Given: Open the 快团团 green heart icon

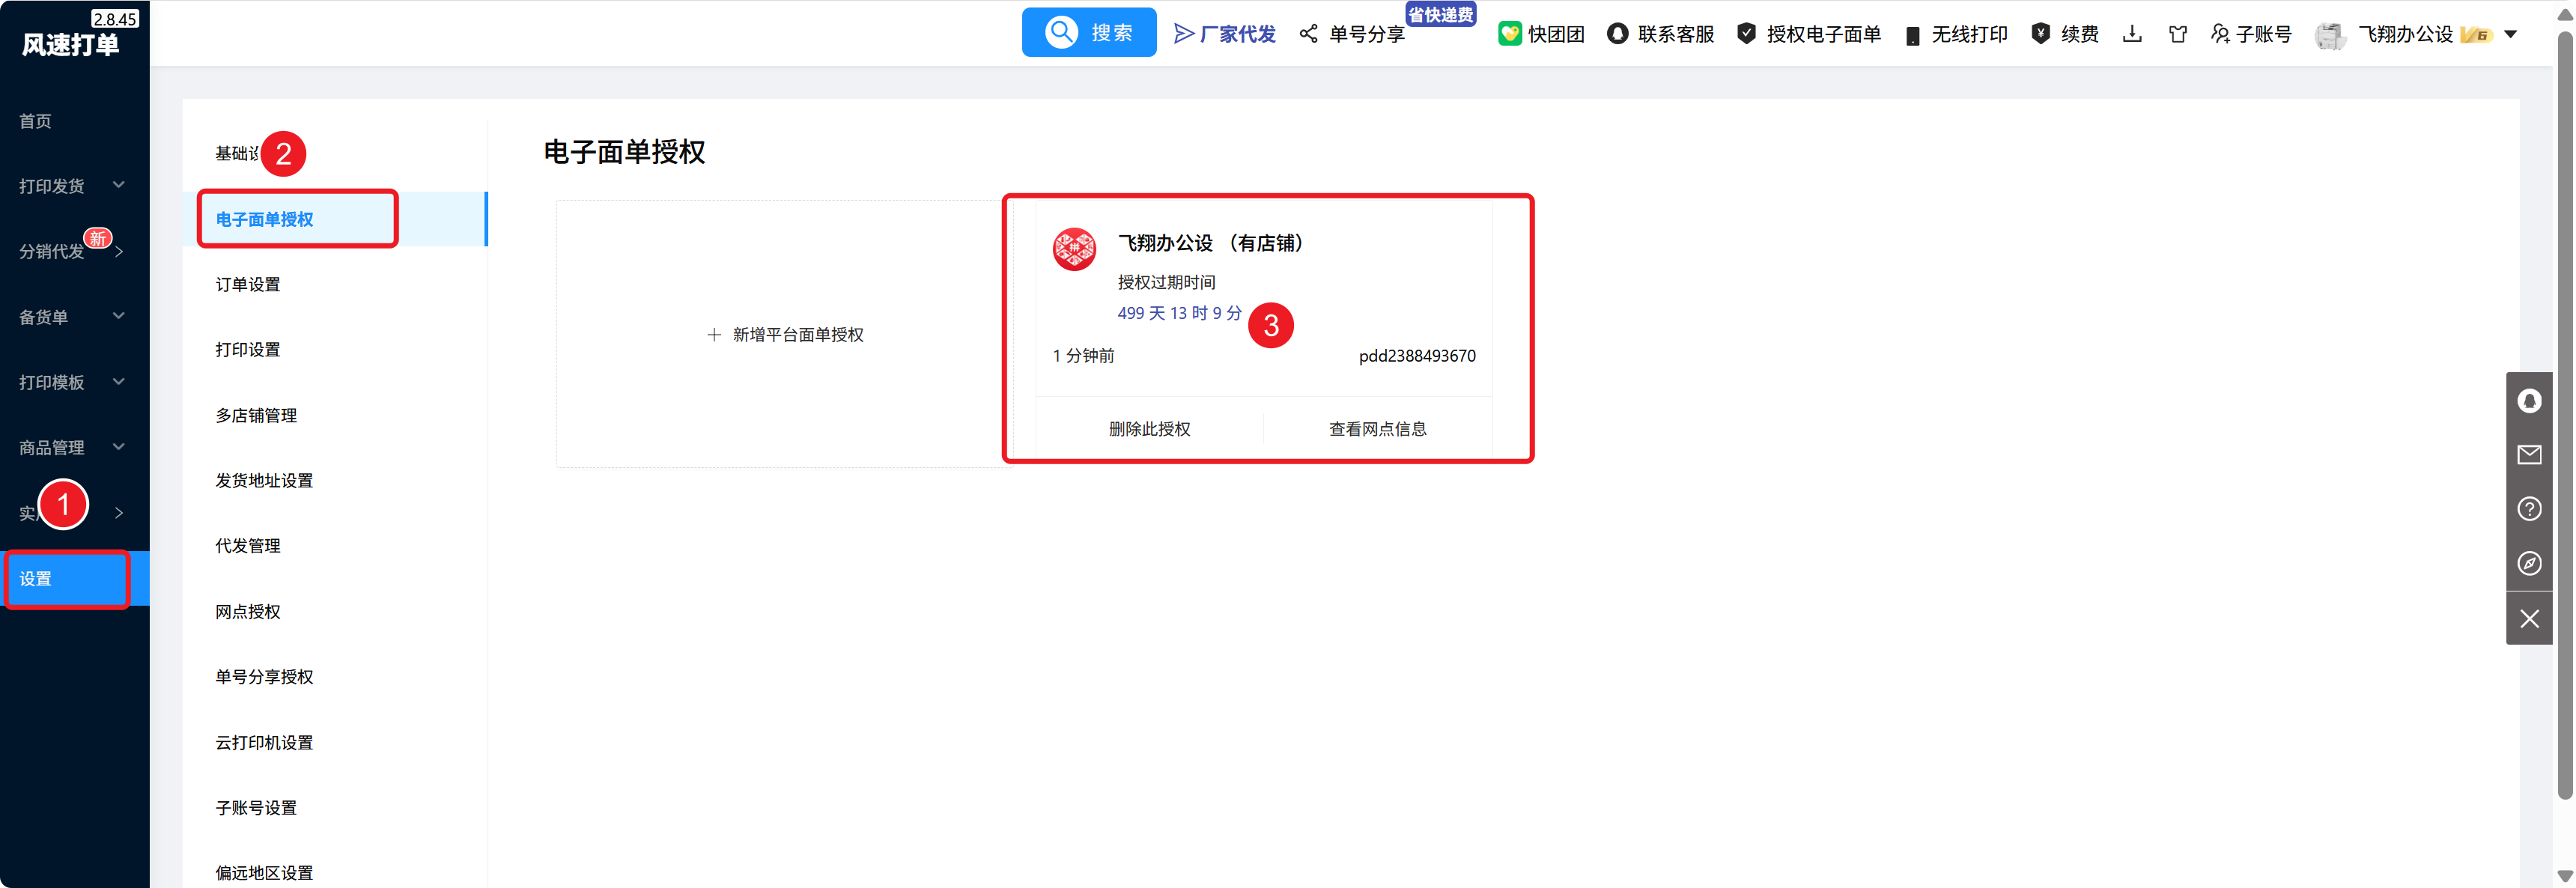Looking at the screenshot, I should (x=1510, y=34).
